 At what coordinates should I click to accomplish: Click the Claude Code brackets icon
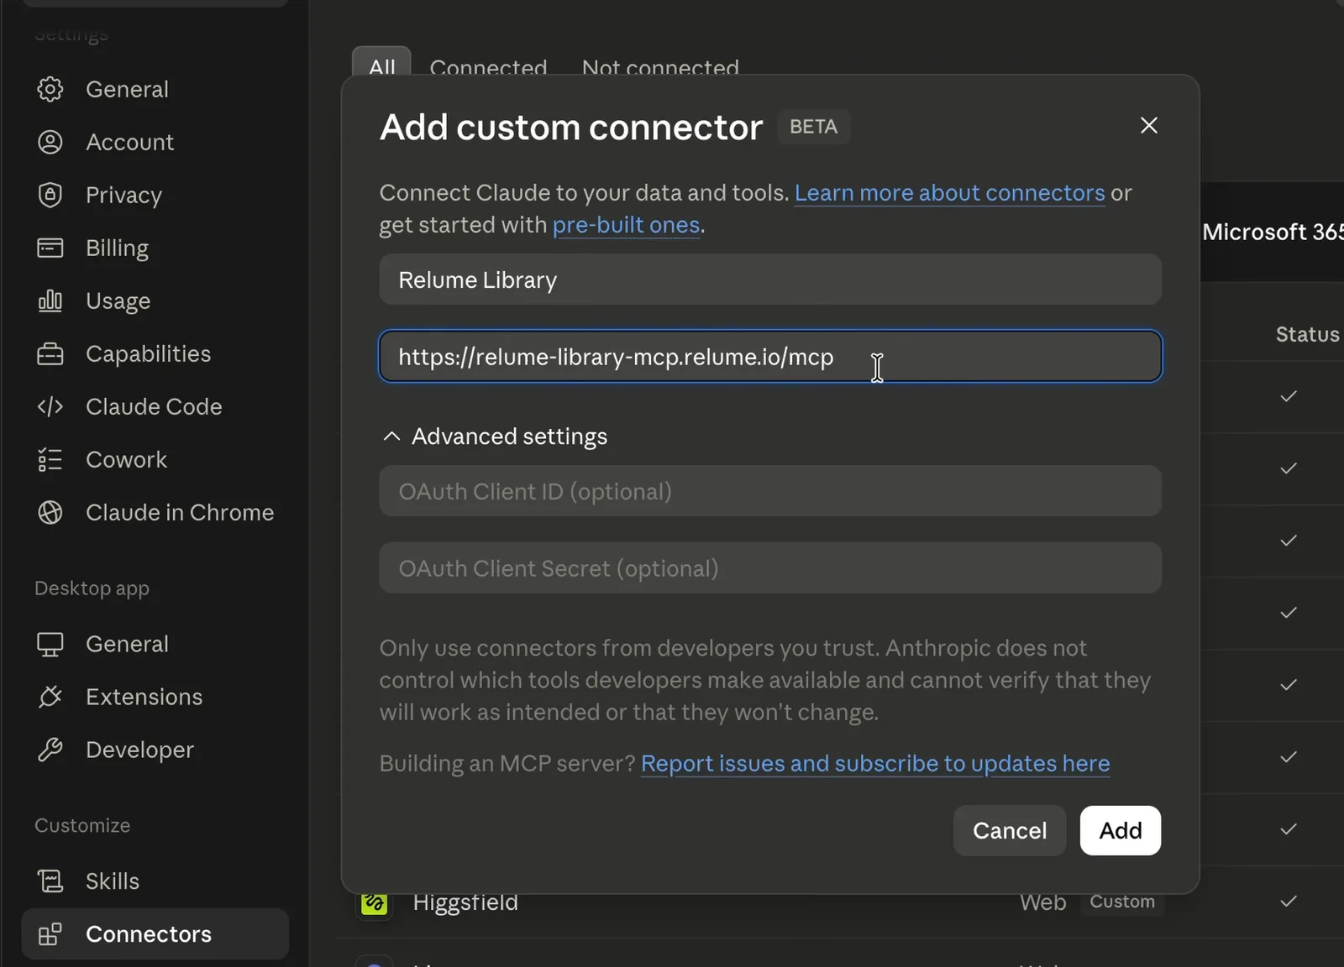tap(50, 406)
